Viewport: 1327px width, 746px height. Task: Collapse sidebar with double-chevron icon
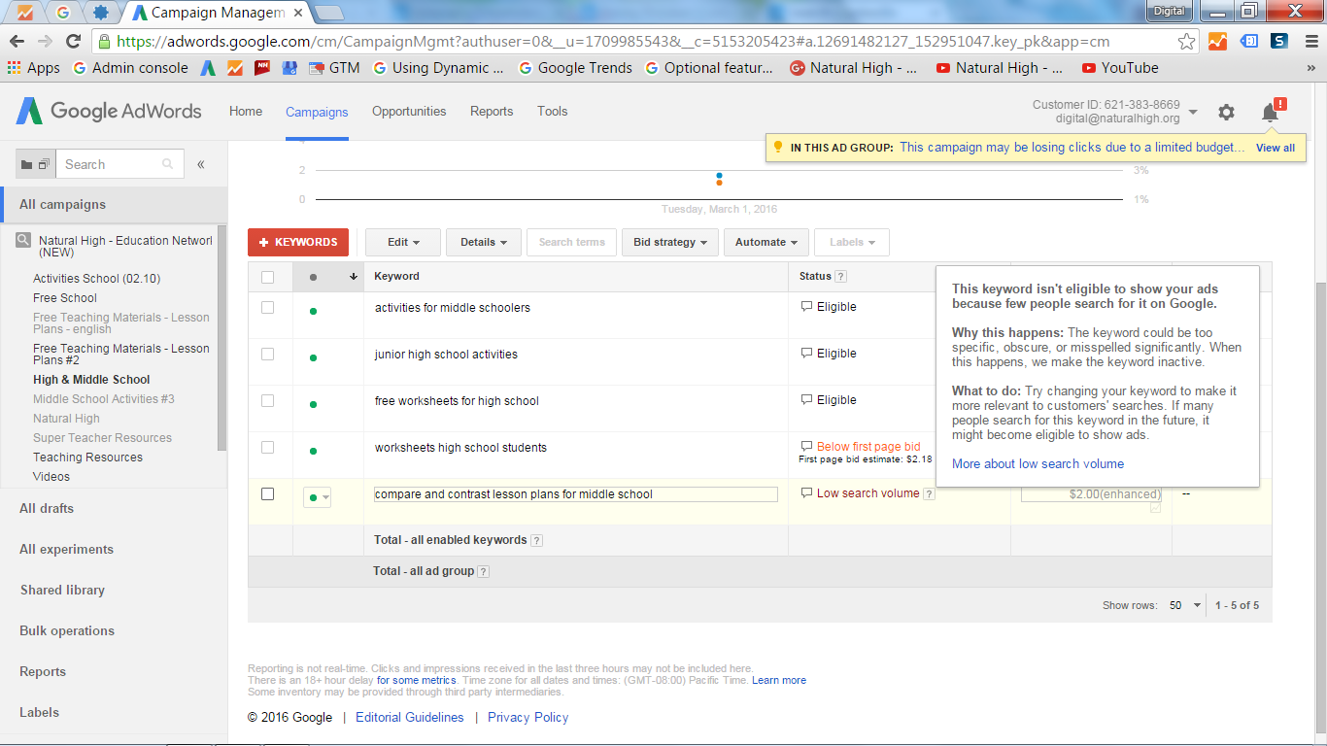coord(201,164)
